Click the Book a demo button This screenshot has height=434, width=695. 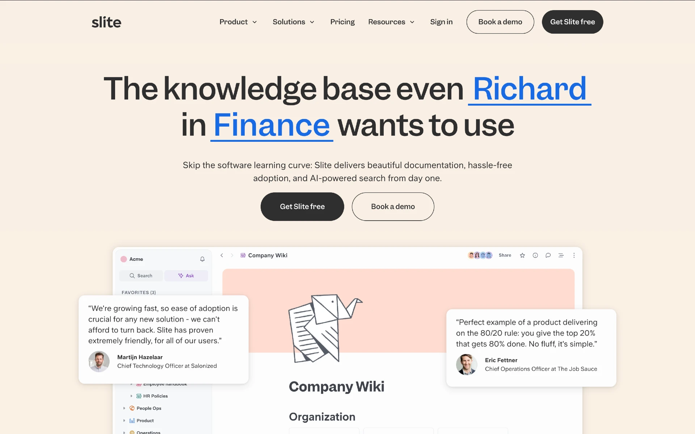click(x=500, y=21)
